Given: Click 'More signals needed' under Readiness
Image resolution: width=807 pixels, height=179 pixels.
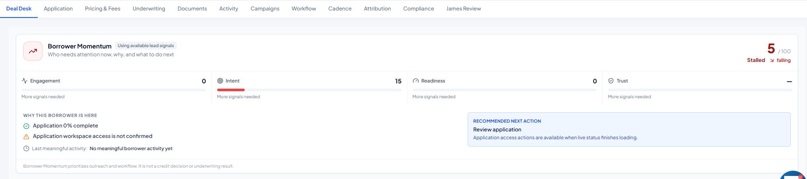Looking at the screenshot, I should 434,96.
